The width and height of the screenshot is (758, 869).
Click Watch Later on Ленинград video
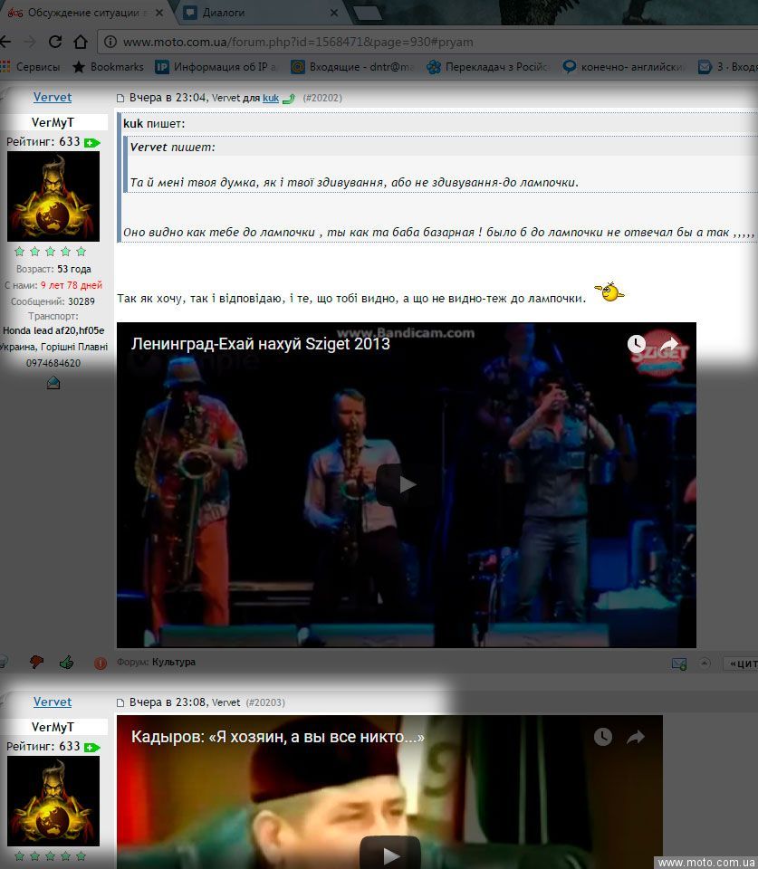(636, 344)
